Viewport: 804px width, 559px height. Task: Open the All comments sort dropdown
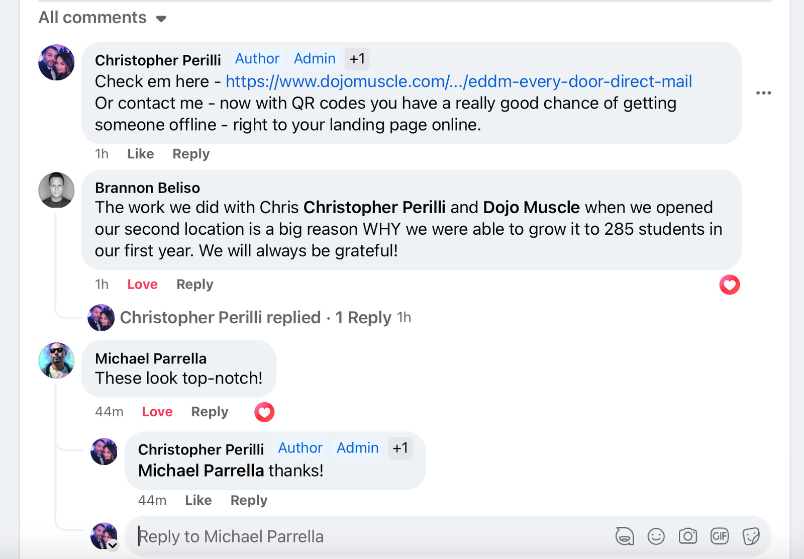point(103,18)
